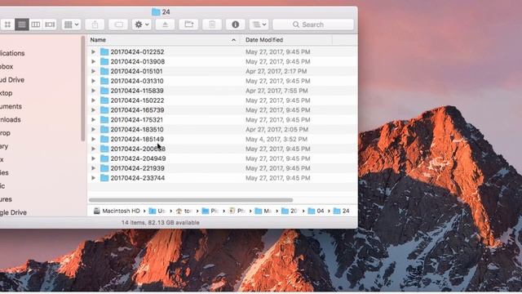Select folder icon of 20170424-012252

point(104,51)
